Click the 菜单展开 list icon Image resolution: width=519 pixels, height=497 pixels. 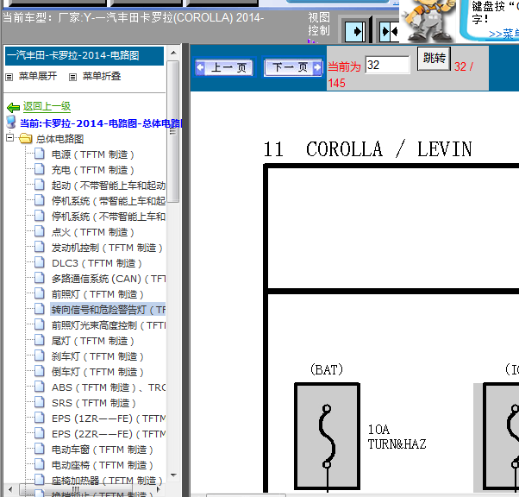coord(9,77)
